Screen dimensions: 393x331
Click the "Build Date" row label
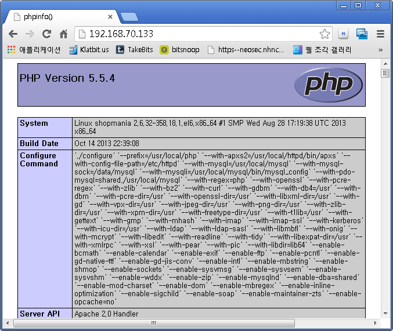[39, 143]
